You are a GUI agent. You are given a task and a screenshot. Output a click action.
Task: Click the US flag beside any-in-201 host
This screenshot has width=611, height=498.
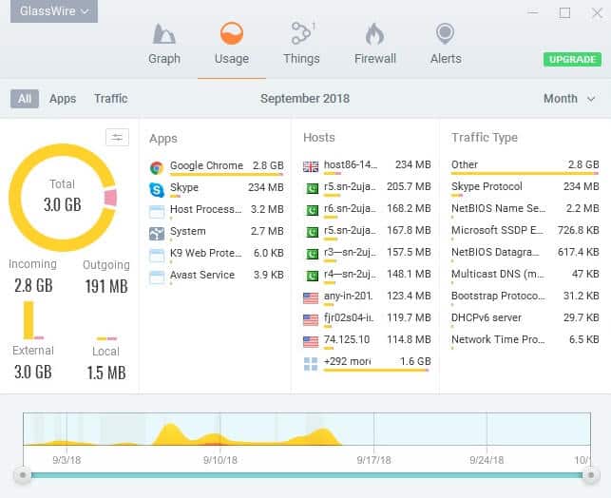point(311,298)
